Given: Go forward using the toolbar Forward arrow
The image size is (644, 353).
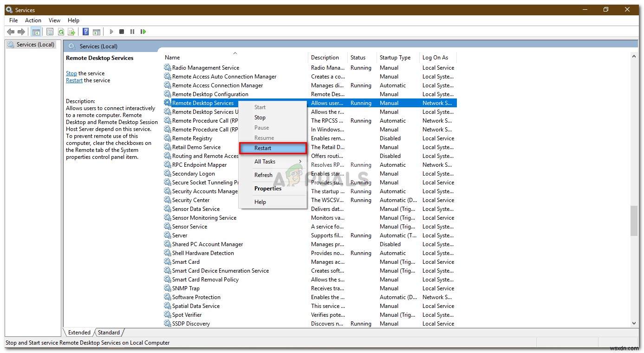Looking at the screenshot, I should coord(21,32).
